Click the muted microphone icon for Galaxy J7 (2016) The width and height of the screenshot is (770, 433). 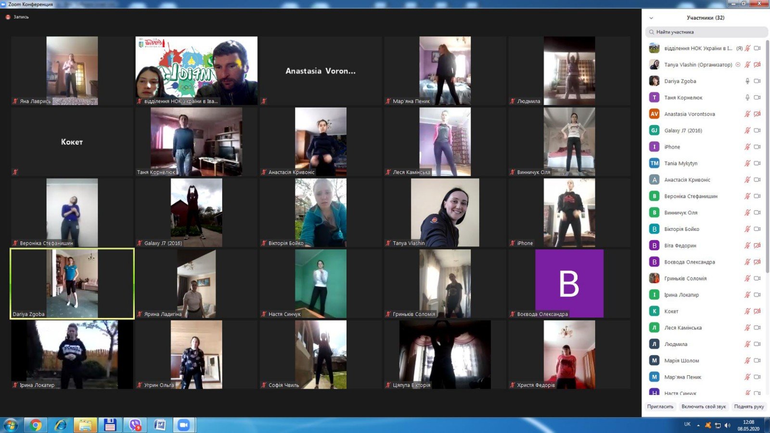point(747,130)
